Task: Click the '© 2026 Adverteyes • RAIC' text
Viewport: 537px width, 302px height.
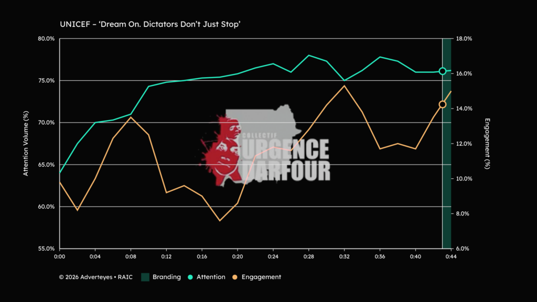Action: coord(95,277)
